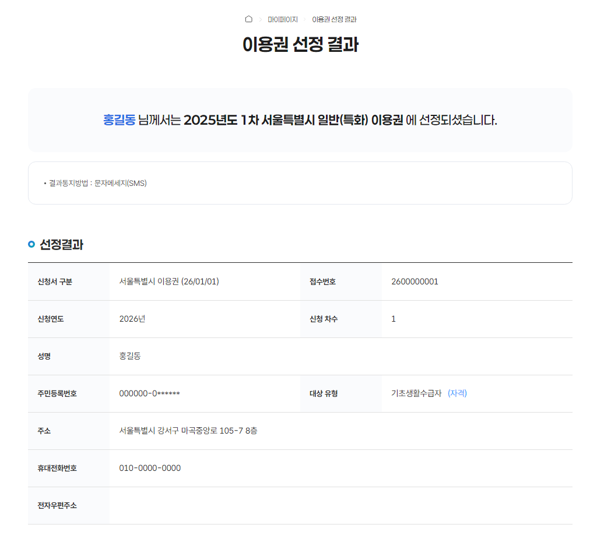Open the (자격) eligibility link
604x542 pixels.
point(457,393)
